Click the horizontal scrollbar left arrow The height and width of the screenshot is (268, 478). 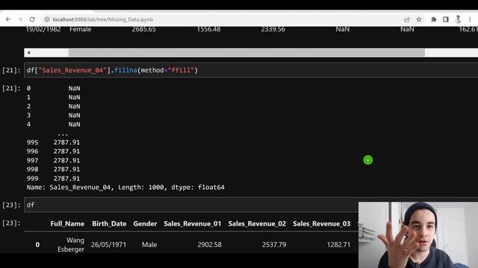[x=28, y=53]
